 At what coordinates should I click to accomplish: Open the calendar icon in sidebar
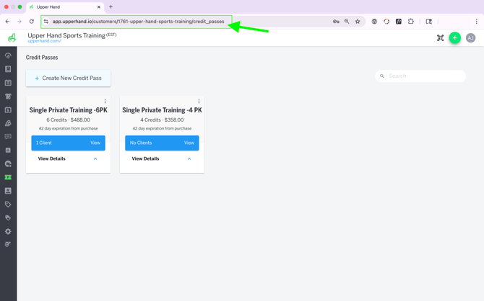(x=8, y=83)
